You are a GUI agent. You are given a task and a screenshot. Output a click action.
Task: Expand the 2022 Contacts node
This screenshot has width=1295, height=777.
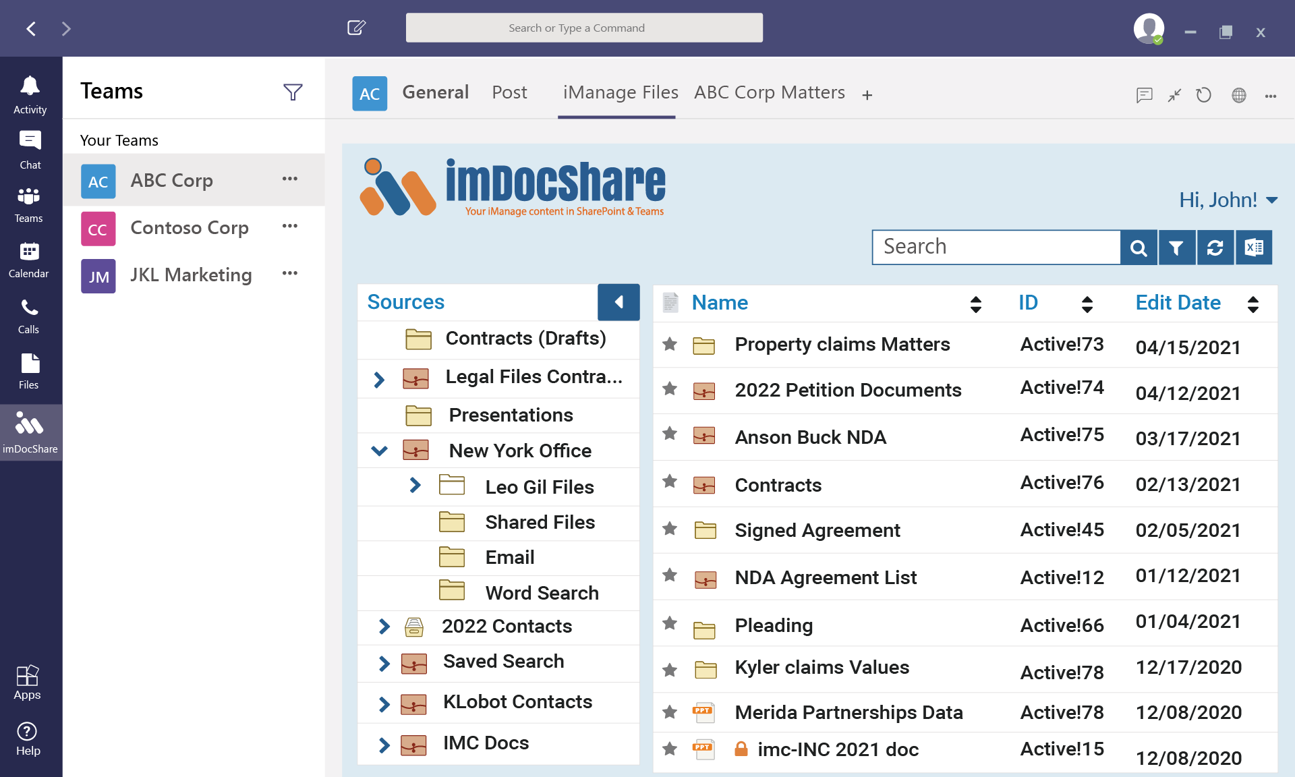pos(384,627)
